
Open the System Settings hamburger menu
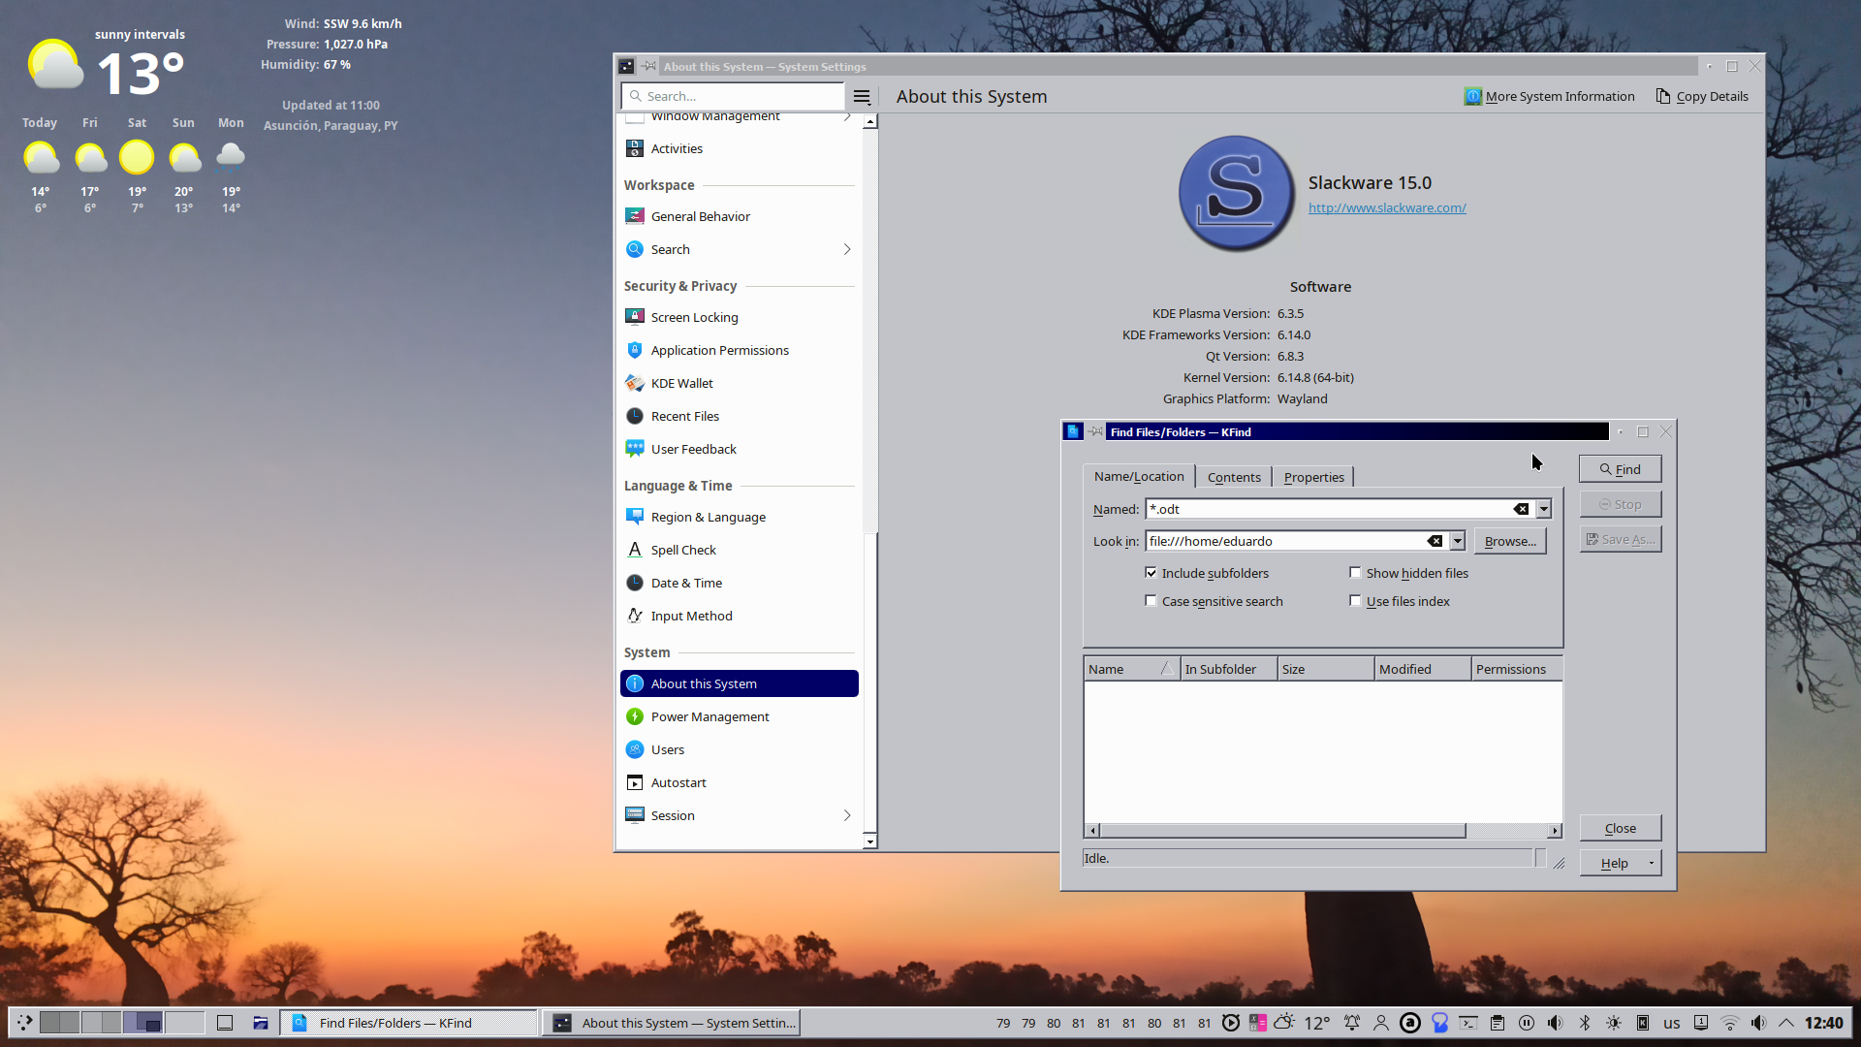pos(862,96)
